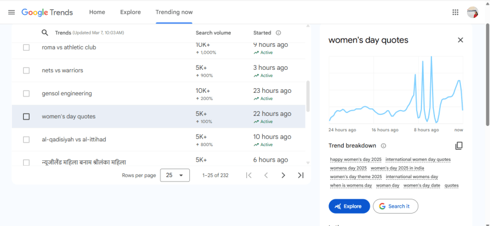Go to the first page of results
490x226 pixels.
click(x=249, y=175)
